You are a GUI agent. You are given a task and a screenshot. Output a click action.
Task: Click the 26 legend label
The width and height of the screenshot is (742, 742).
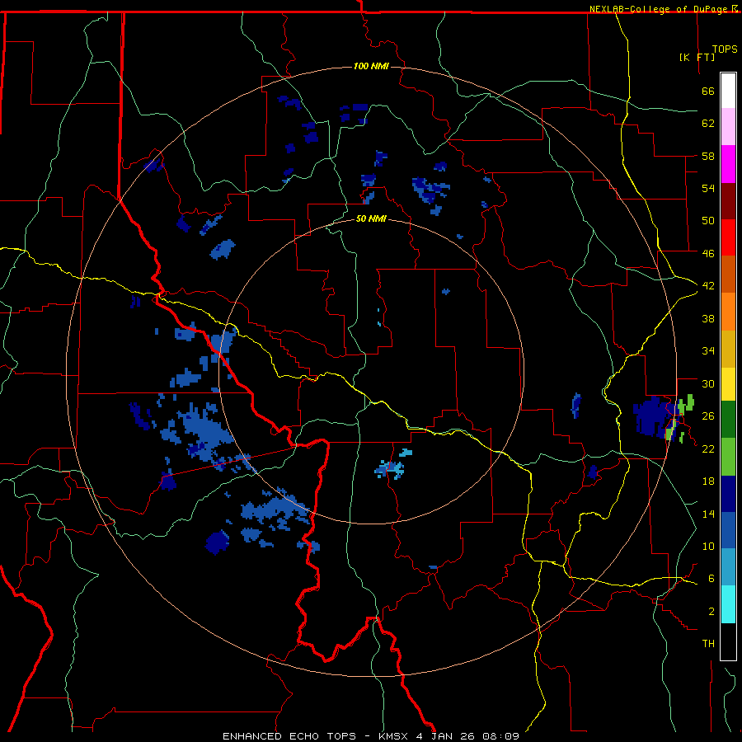708,416
